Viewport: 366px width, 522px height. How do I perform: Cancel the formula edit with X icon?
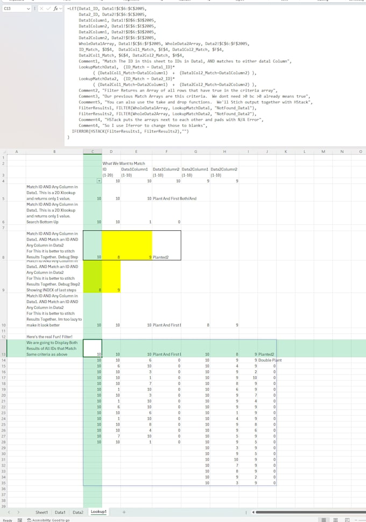pyautogui.click(x=41, y=8)
